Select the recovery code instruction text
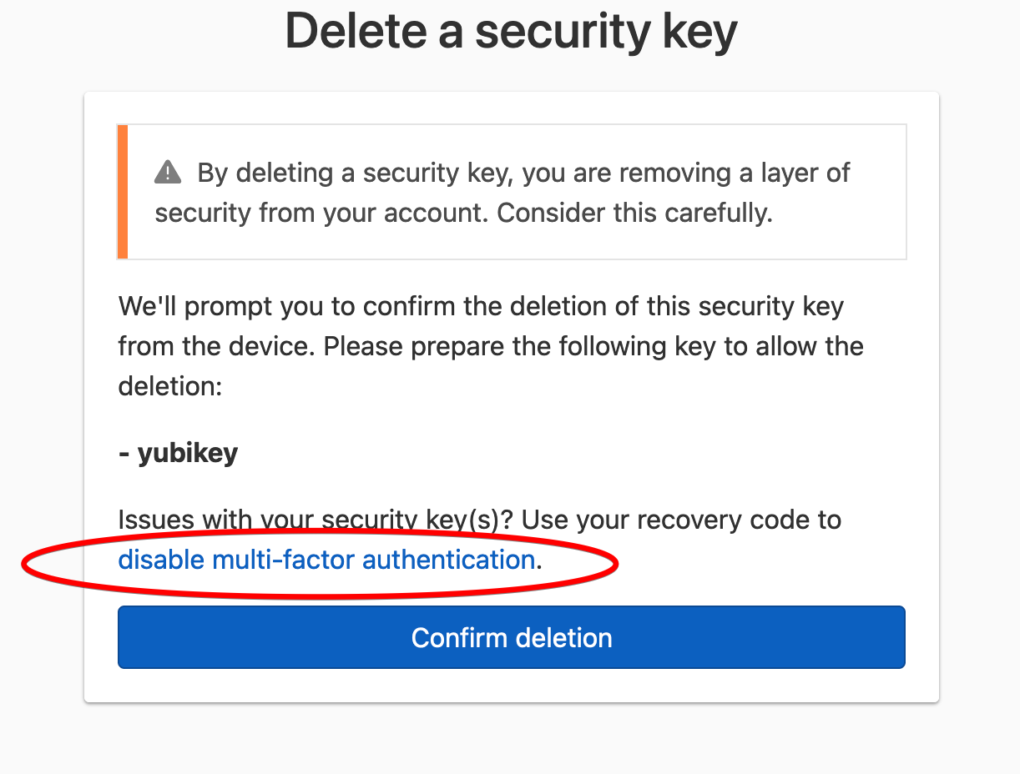Viewport: 1020px width, 774px height. click(x=479, y=520)
